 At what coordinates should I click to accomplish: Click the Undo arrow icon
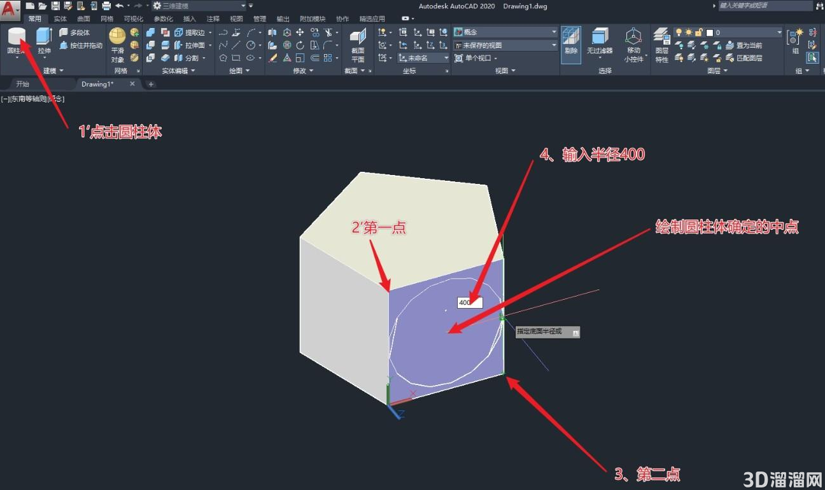coord(119,6)
